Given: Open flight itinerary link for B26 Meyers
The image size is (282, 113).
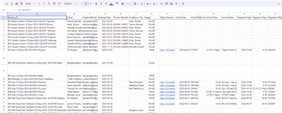Looking at the screenshot, I should click(x=167, y=92).
